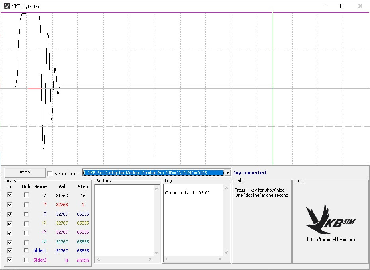Disable the rY axis En checkbox
The image size is (370, 270).
10,233
